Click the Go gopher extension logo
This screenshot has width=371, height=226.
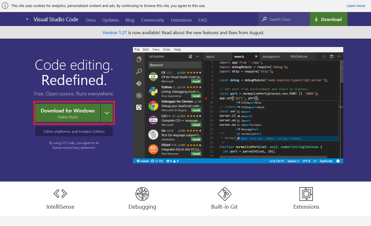153,135
